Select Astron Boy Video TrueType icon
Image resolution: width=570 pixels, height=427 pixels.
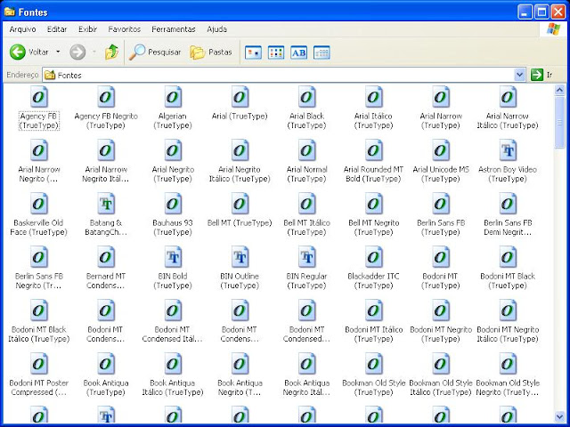(x=508, y=150)
